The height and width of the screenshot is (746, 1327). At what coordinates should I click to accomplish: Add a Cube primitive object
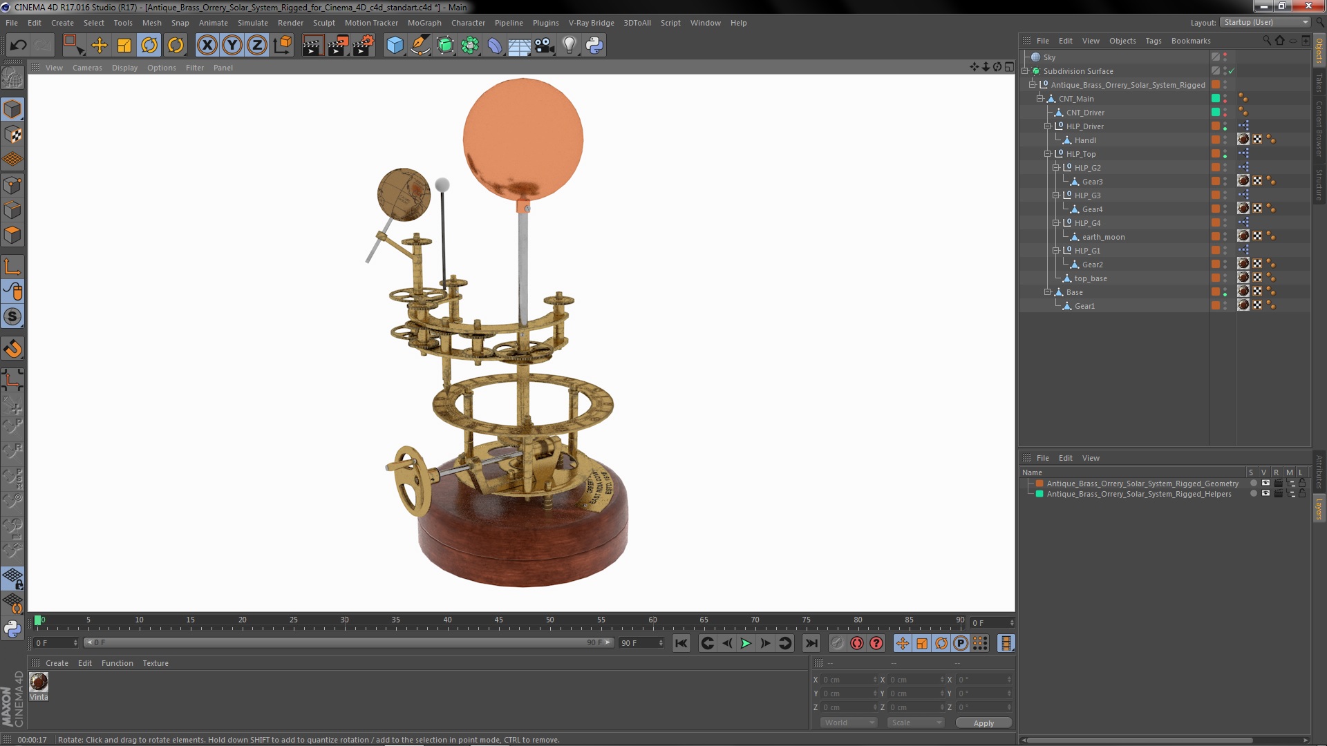tap(395, 46)
